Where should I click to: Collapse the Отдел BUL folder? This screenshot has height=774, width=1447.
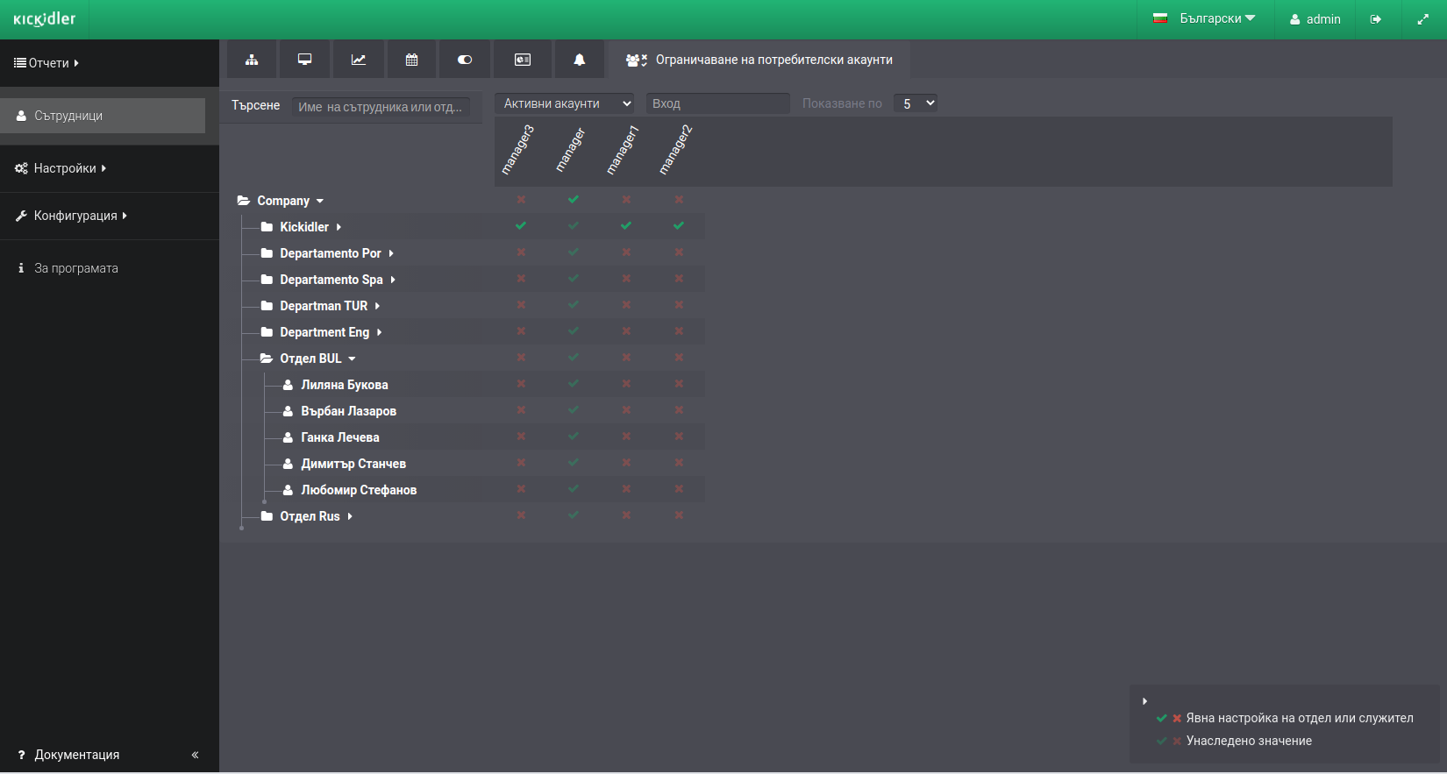pos(310,359)
